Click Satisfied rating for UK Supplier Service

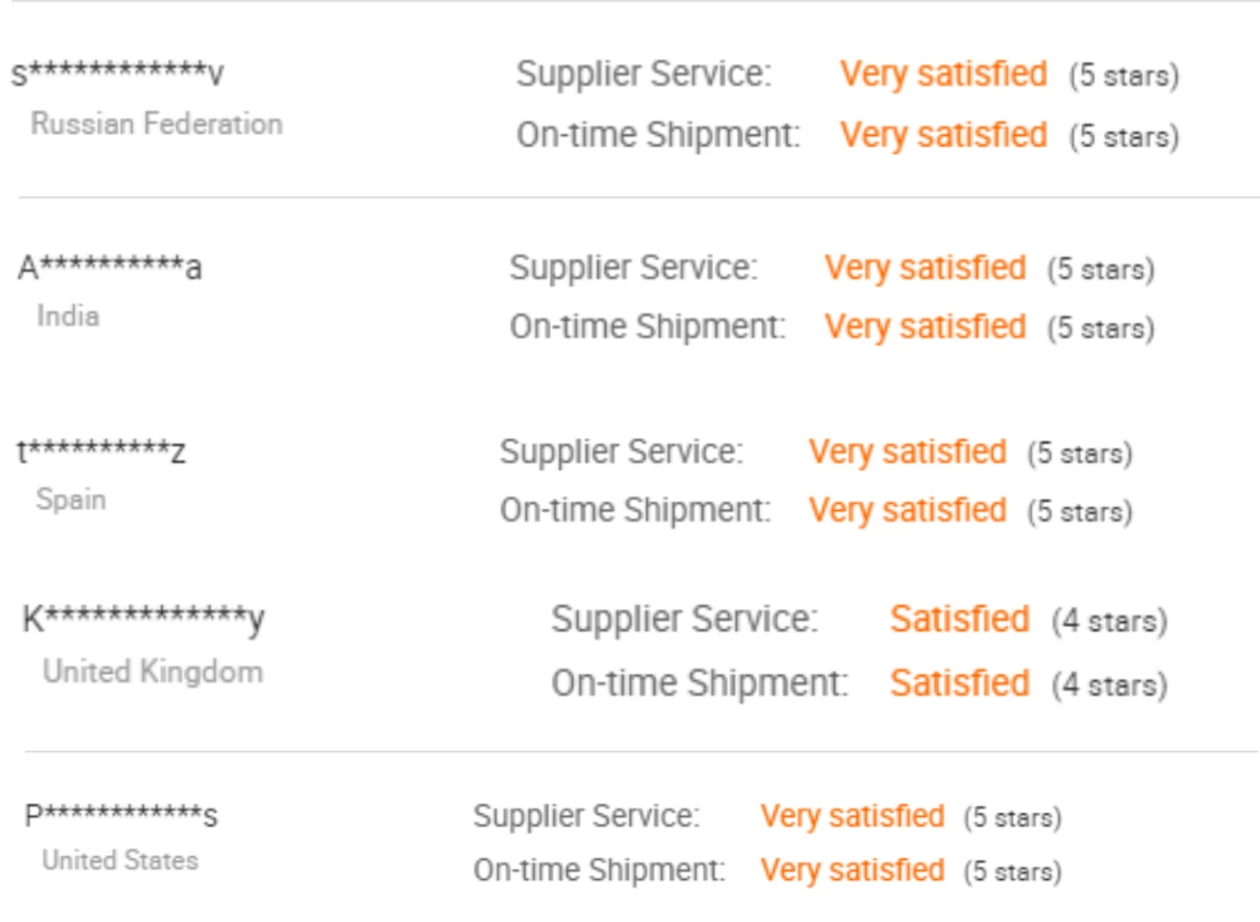[x=959, y=620]
